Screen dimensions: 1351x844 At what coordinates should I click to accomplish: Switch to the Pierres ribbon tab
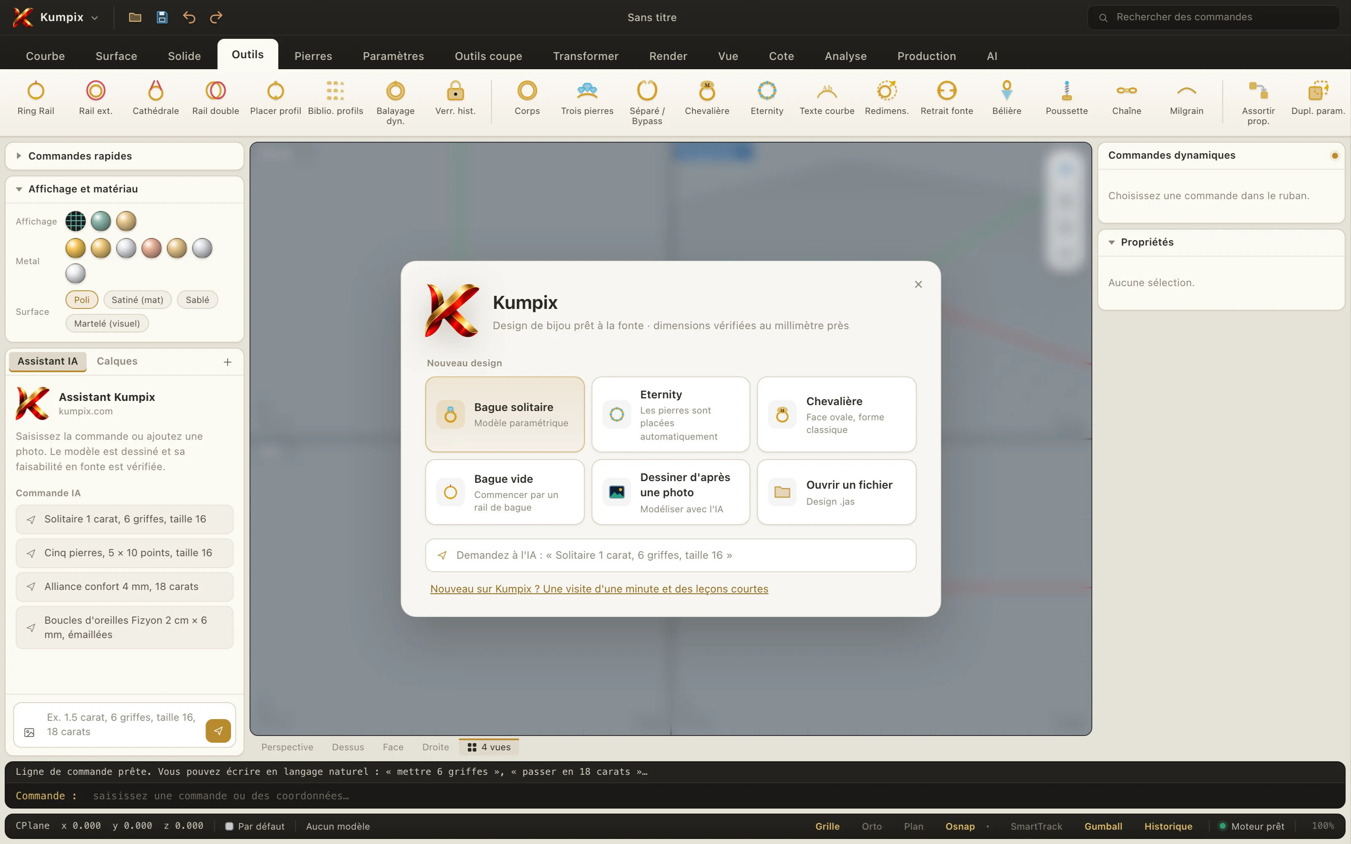coord(313,56)
